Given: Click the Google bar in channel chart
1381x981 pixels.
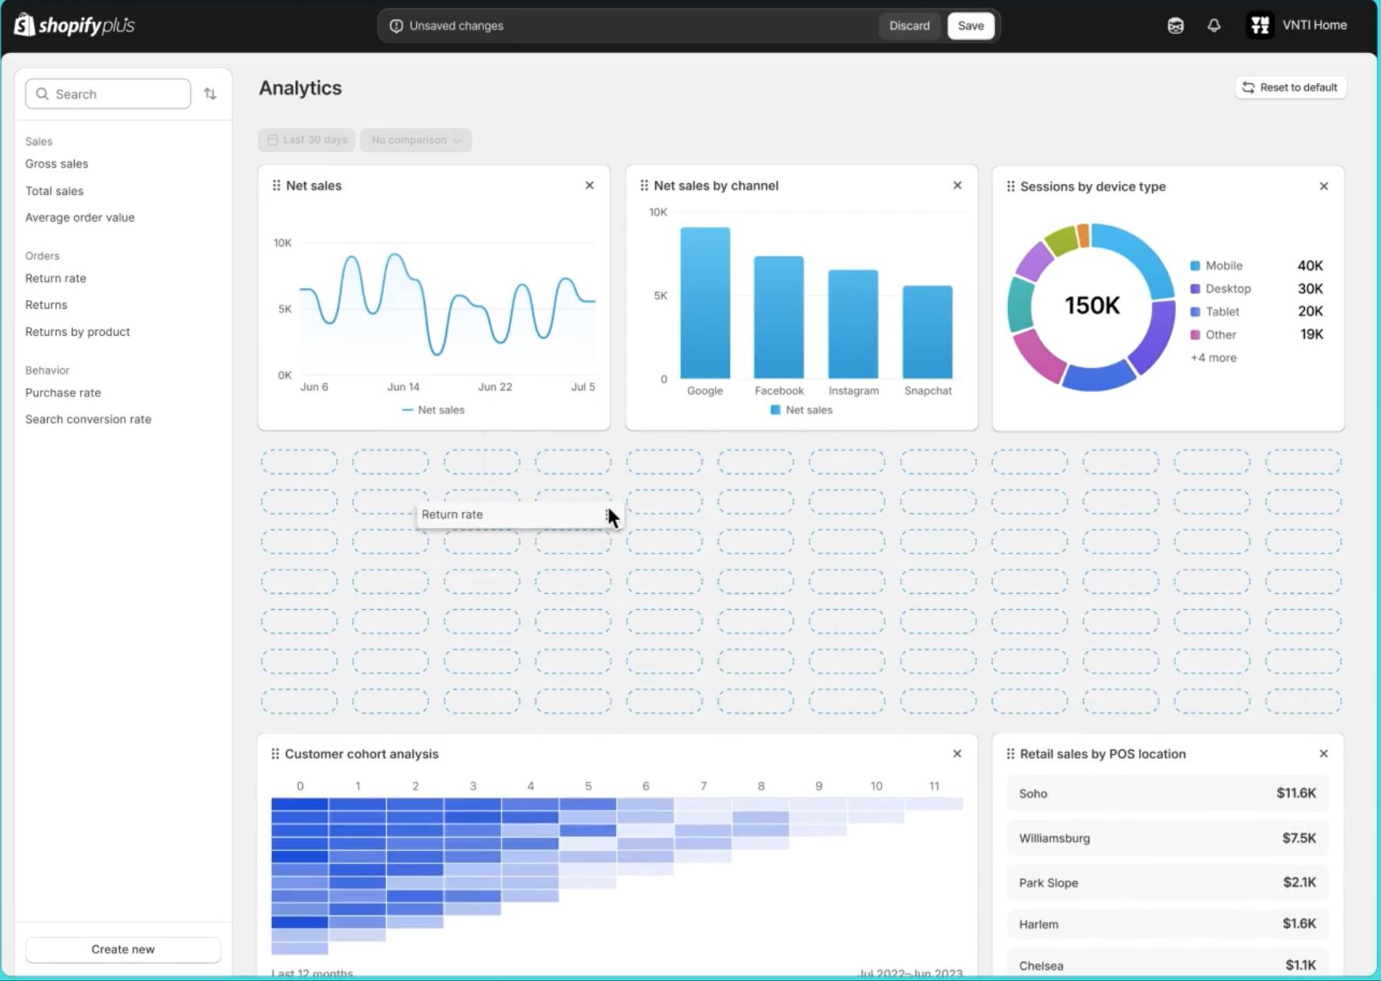Looking at the screenshot, I should pyautogui.click(x=705, y=303).
